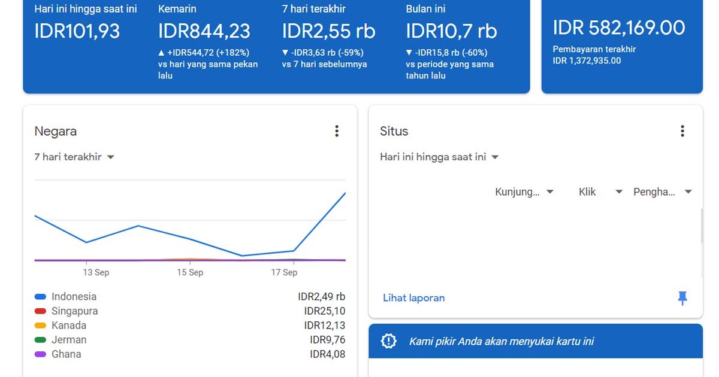This screenshot has width=719, height=377.
Task: Click the warning icon on the suggestion banner
Action: (388, 340)
